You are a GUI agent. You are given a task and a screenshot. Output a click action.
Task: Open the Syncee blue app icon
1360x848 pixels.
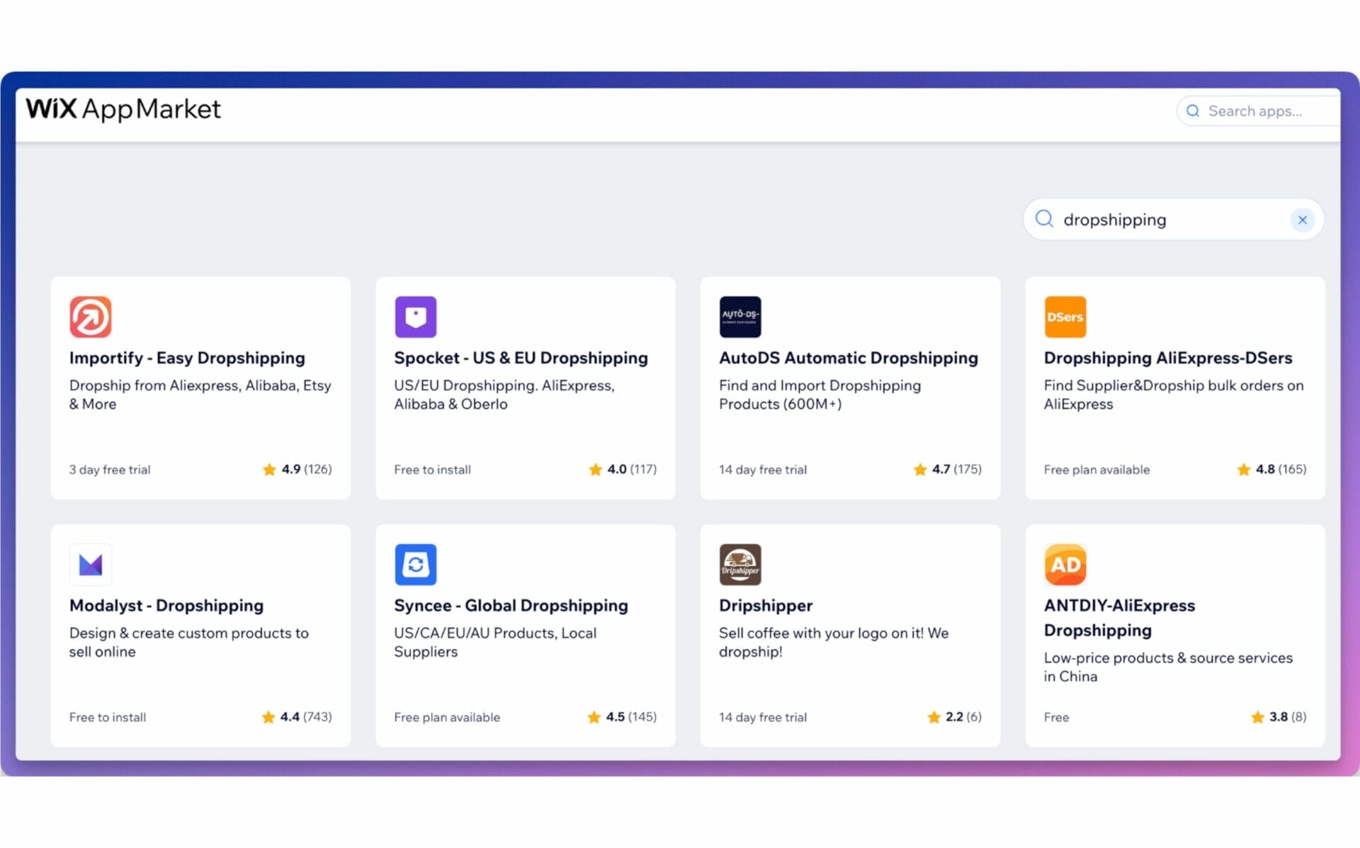[x=415, y=565]
